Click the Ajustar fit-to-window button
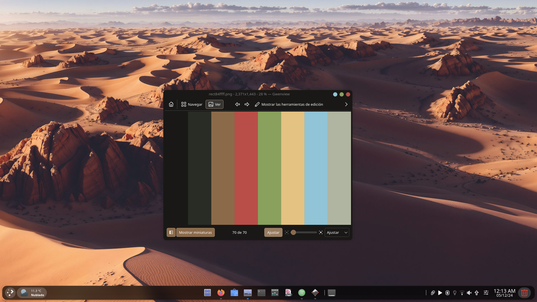The image size is (537, 302). point(273,232)
